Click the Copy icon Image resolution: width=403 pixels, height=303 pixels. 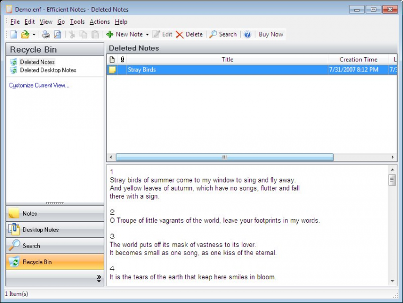click(x=83, y=34)
